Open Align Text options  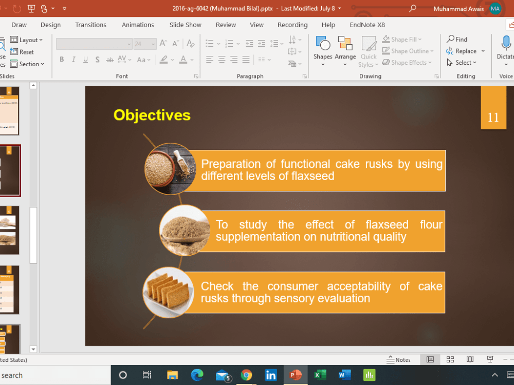click(x=295, y=51)
